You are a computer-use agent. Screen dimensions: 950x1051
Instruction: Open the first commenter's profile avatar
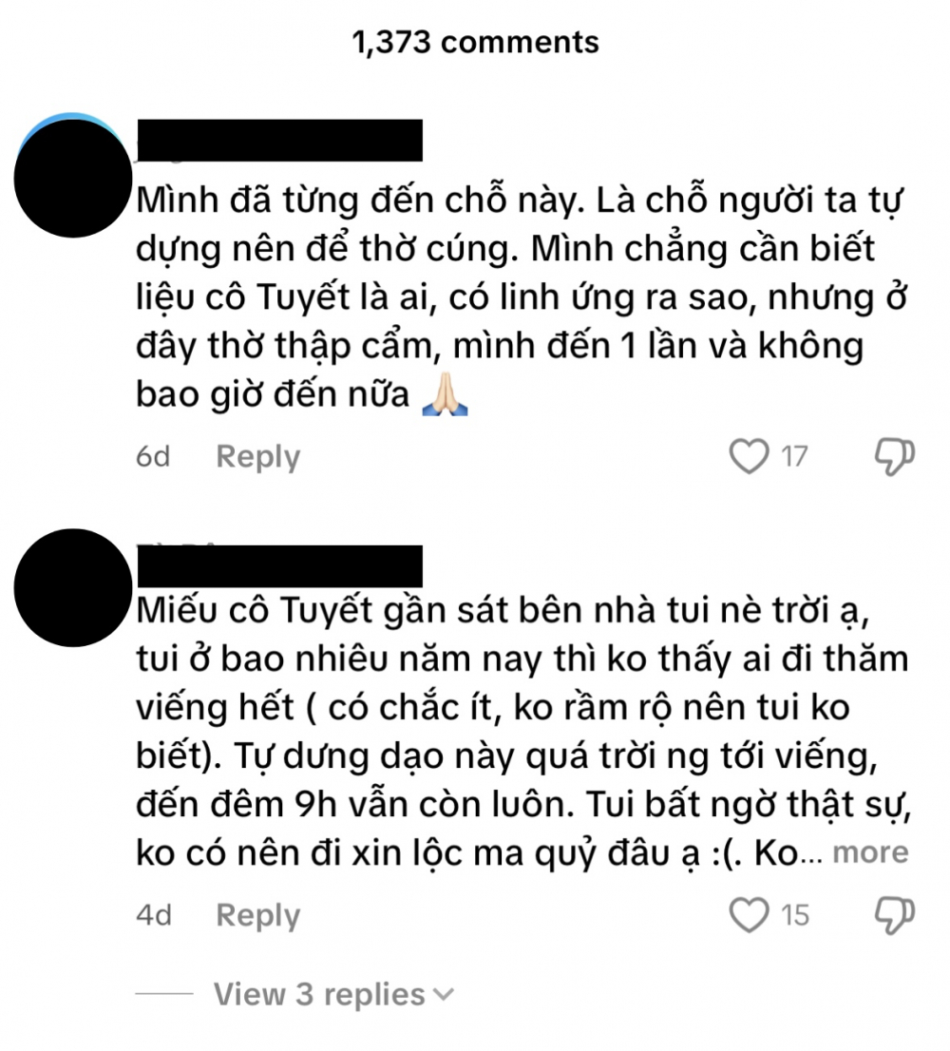click(x=73, y=178)
